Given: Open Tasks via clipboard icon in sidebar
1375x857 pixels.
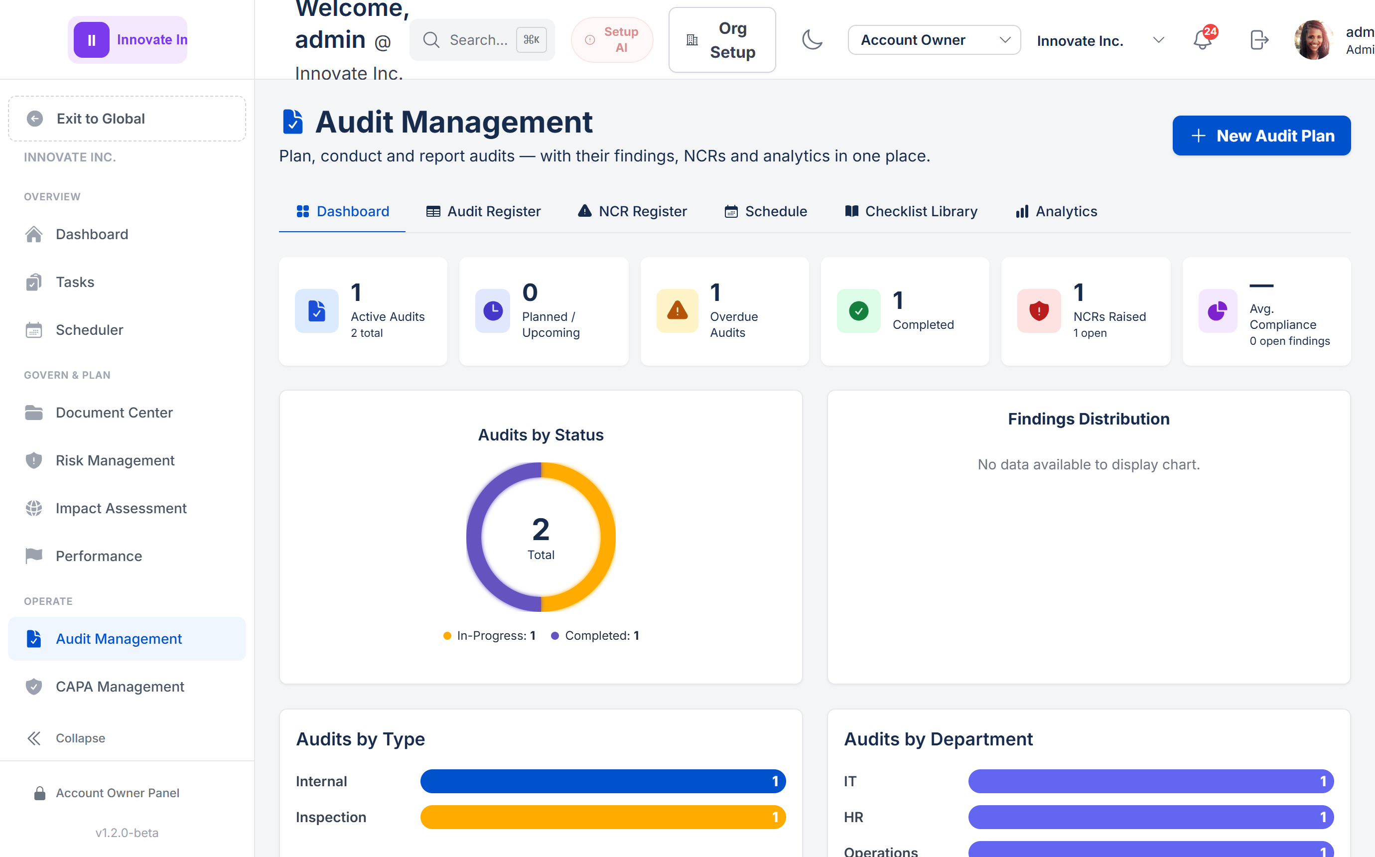Looking at the screenshot, I should click(x=34, y=283).
